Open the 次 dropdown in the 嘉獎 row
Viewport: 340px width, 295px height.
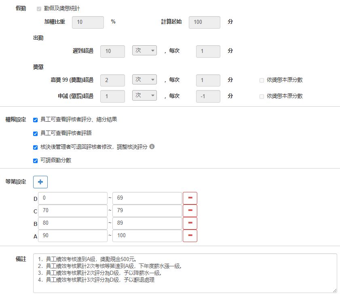[x=144, y=80]
